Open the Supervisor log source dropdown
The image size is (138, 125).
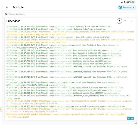coord(127,7)
